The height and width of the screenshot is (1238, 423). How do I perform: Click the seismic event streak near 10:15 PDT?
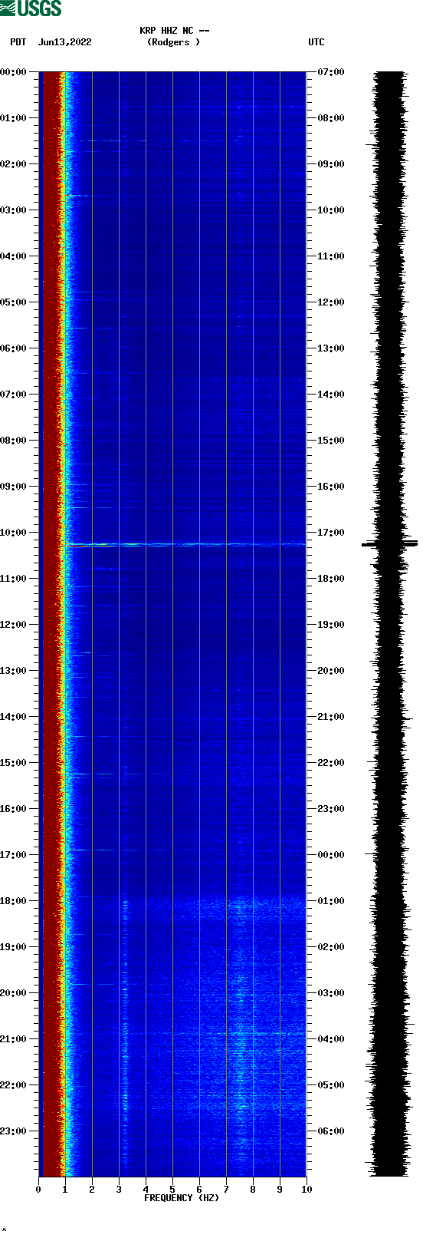pyautogui.click(x=184, y=544)
